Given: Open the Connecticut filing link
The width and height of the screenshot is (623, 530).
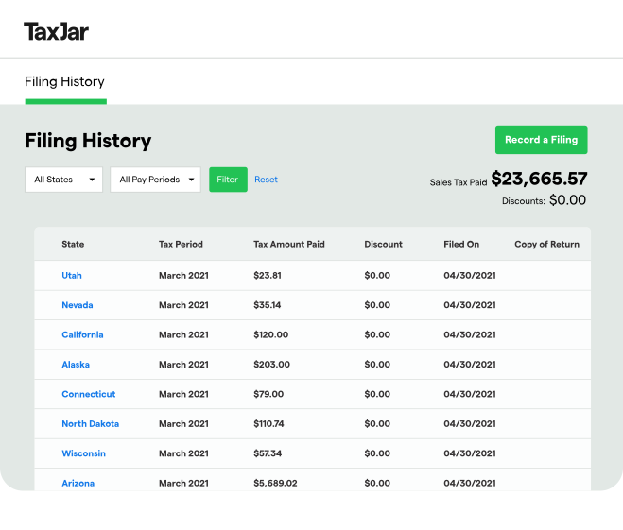Looking at the screenshot, I should pos(89,394).
